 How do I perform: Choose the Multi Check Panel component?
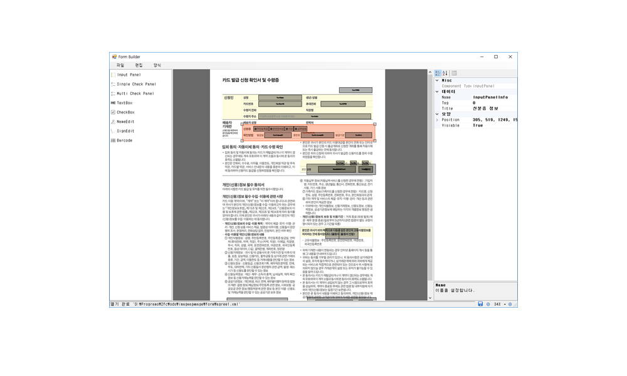[x=135, y=93]
